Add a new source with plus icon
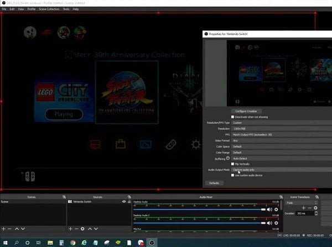332x247 pixels. (x=70, y=229)
